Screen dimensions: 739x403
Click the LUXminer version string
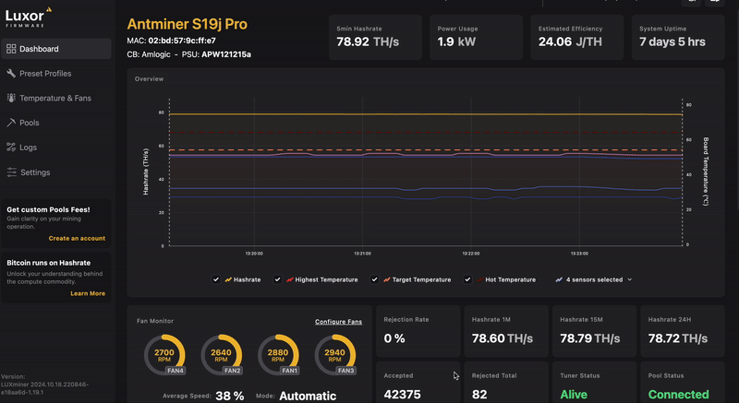pyautogui.click(x=44, y=388)
